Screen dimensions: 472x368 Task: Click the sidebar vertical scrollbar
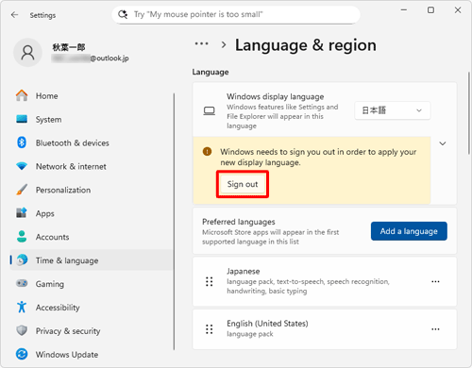pos(174,221)
